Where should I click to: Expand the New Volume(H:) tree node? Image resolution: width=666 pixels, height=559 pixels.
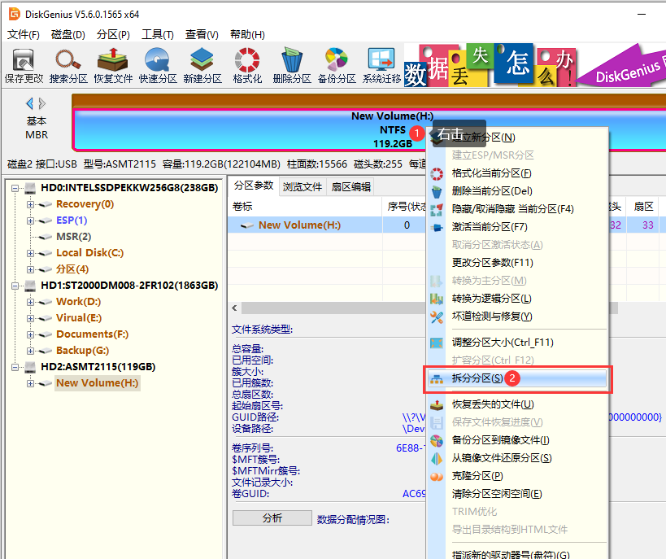[30, 384]
